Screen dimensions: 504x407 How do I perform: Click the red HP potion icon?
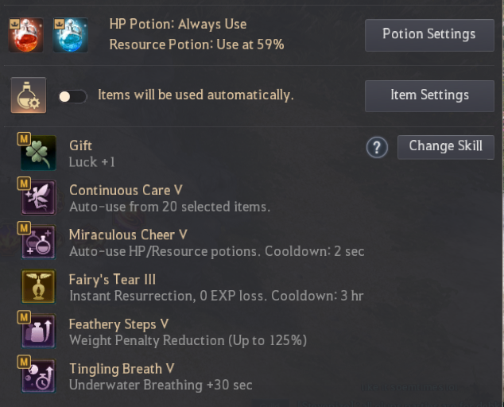25,35
